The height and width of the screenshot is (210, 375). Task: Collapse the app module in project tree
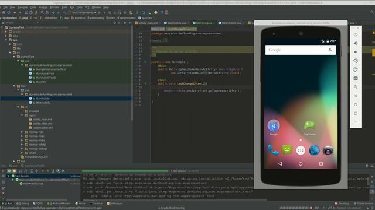tap(6, 40)
